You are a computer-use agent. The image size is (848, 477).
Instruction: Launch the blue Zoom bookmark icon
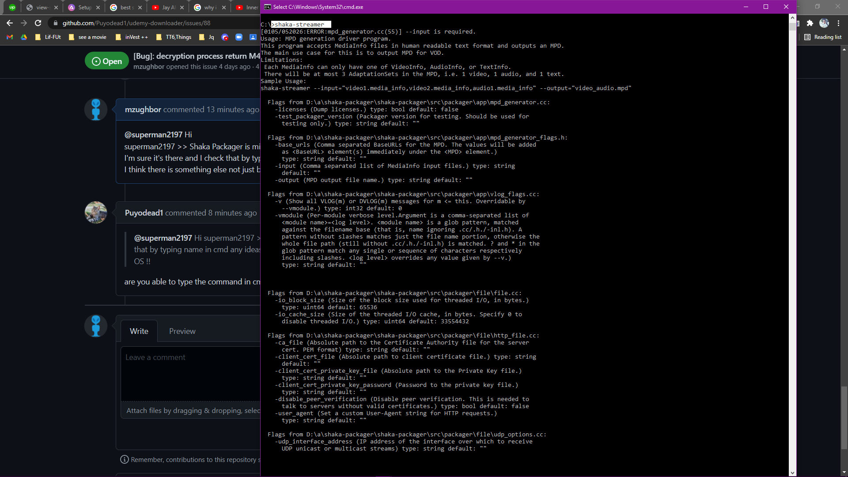(x=239, y=37)
